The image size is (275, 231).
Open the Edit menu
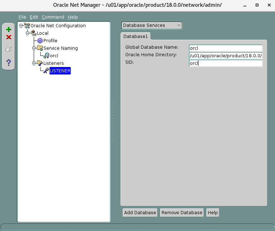click(34, 17)
